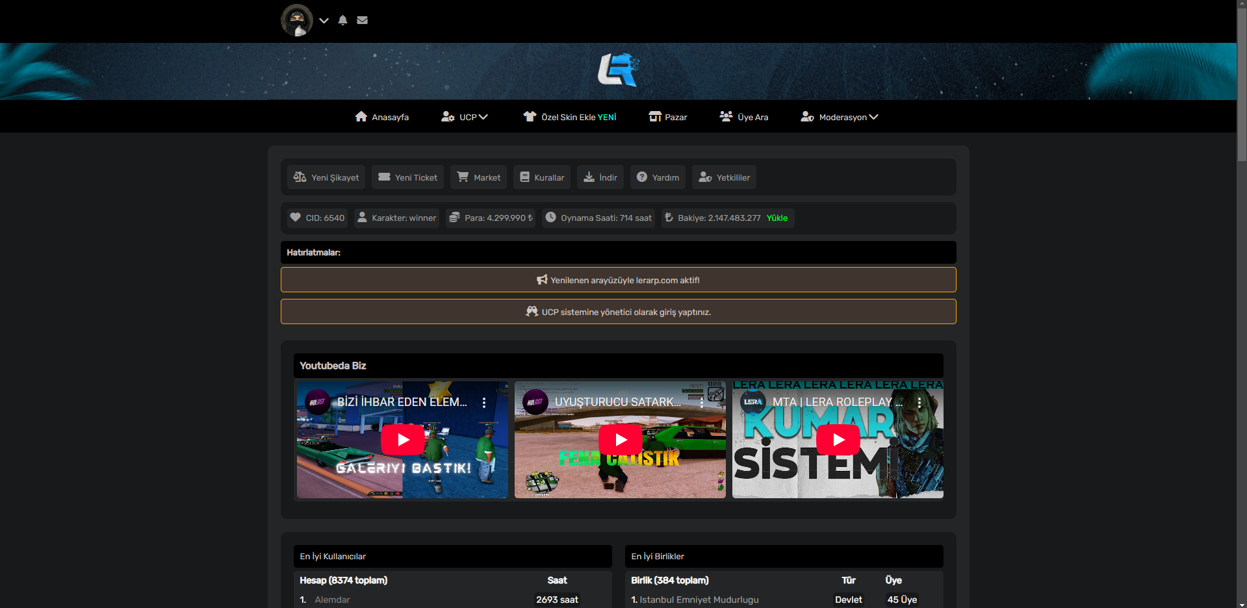The image size is (1247, 608).
Task: Click the home icon next to Anasayfa
Action: [362, 116]
